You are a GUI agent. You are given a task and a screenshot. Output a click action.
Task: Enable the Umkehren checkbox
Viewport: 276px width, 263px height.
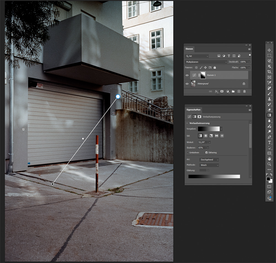[187, 153]
